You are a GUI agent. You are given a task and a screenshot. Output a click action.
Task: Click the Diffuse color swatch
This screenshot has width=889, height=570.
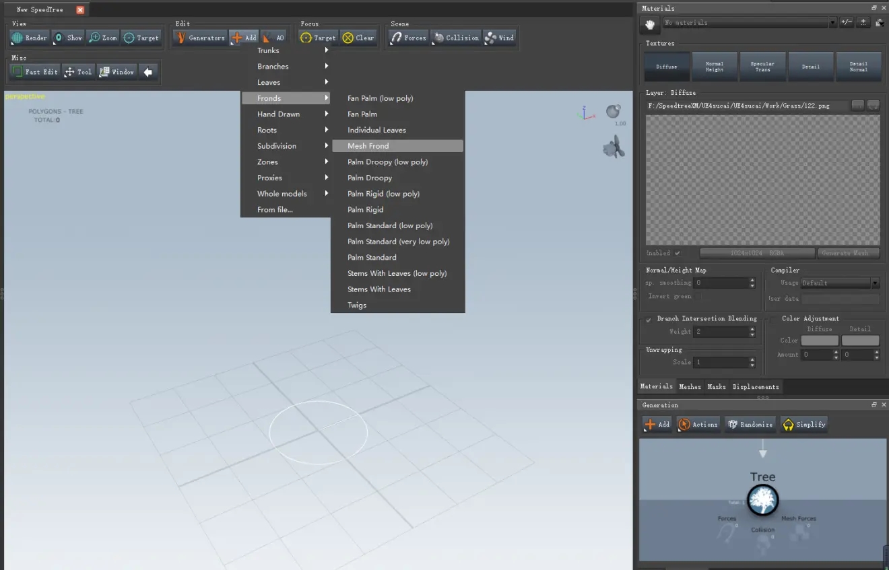[820, 341]
